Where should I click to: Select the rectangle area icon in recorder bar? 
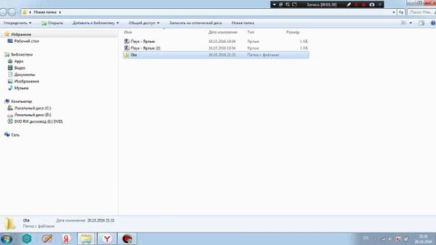point(294,5)
